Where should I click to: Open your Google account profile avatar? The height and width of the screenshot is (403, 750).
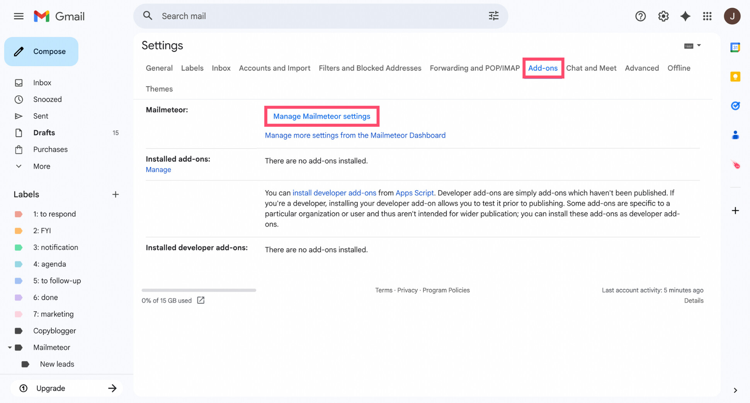click(x=732, y=16)
